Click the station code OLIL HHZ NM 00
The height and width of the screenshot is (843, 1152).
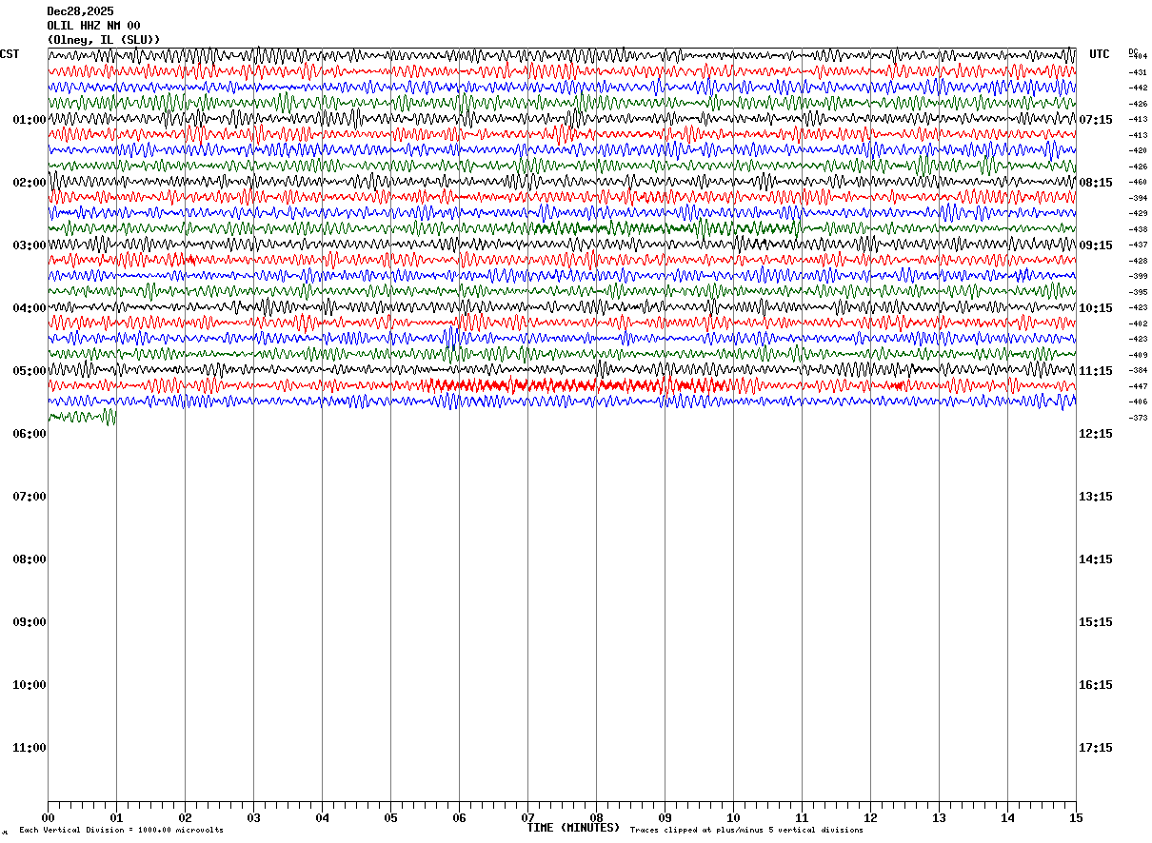point(93,26)
